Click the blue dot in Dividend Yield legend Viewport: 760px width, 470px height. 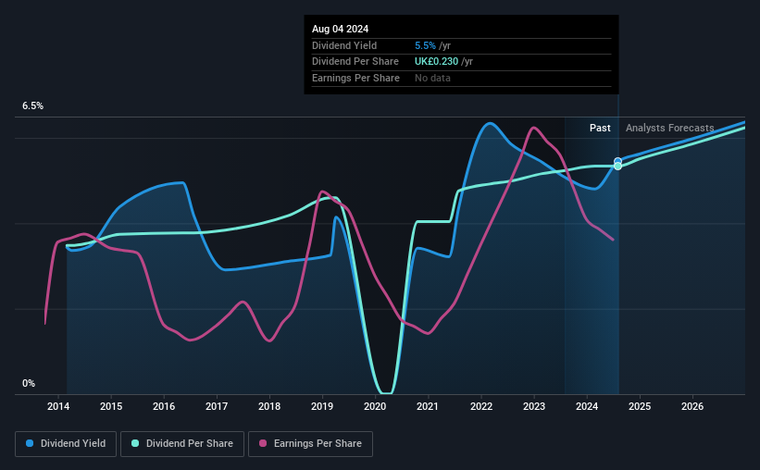[x=30, y=443]
